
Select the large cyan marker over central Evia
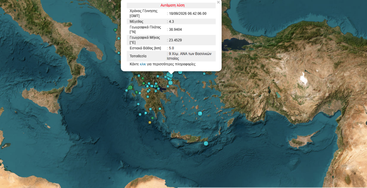click(170, 83)
